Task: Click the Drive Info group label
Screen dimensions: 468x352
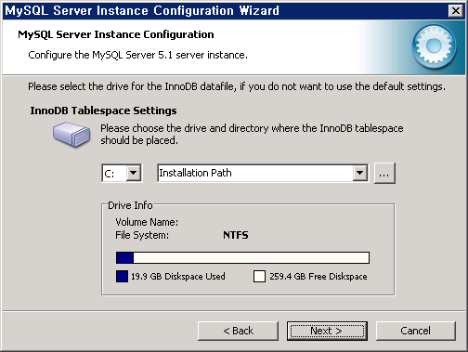Action: 130,205
